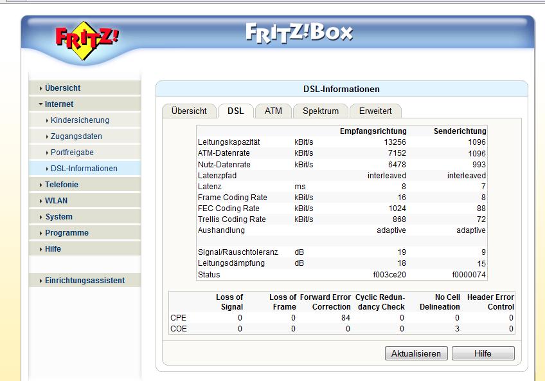This screenshot has height=381, width=545.
Task: Open the Spektrum tab
Action: [321, 111]
